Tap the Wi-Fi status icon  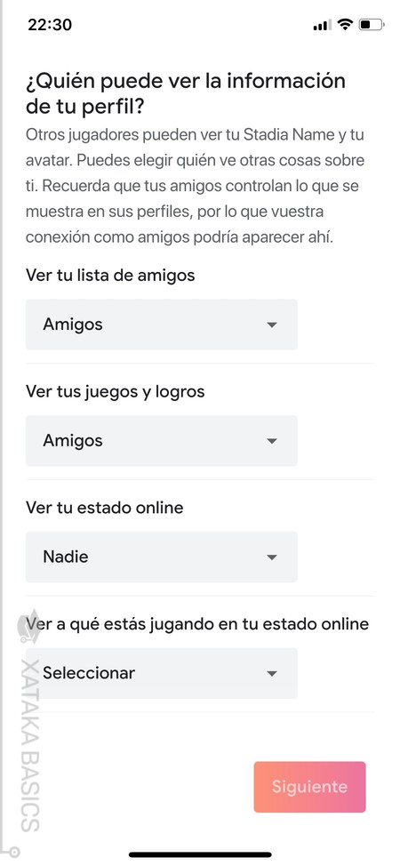[x=345, y=24]
